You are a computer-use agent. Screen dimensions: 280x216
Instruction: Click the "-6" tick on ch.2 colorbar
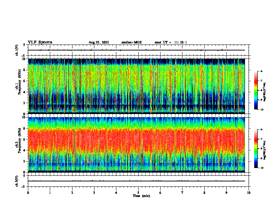click(261, 130)
